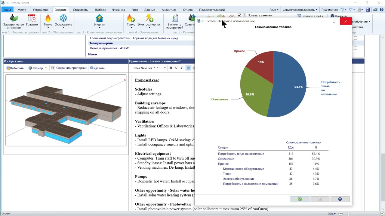
Task: Open the Электричество и топливо tool
Action: (x=14, y=22)
